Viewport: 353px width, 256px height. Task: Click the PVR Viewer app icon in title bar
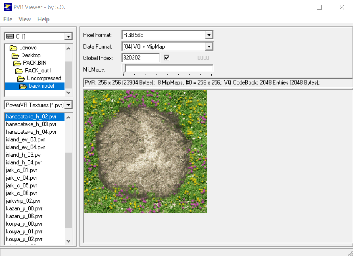click(x=7, y=7)
